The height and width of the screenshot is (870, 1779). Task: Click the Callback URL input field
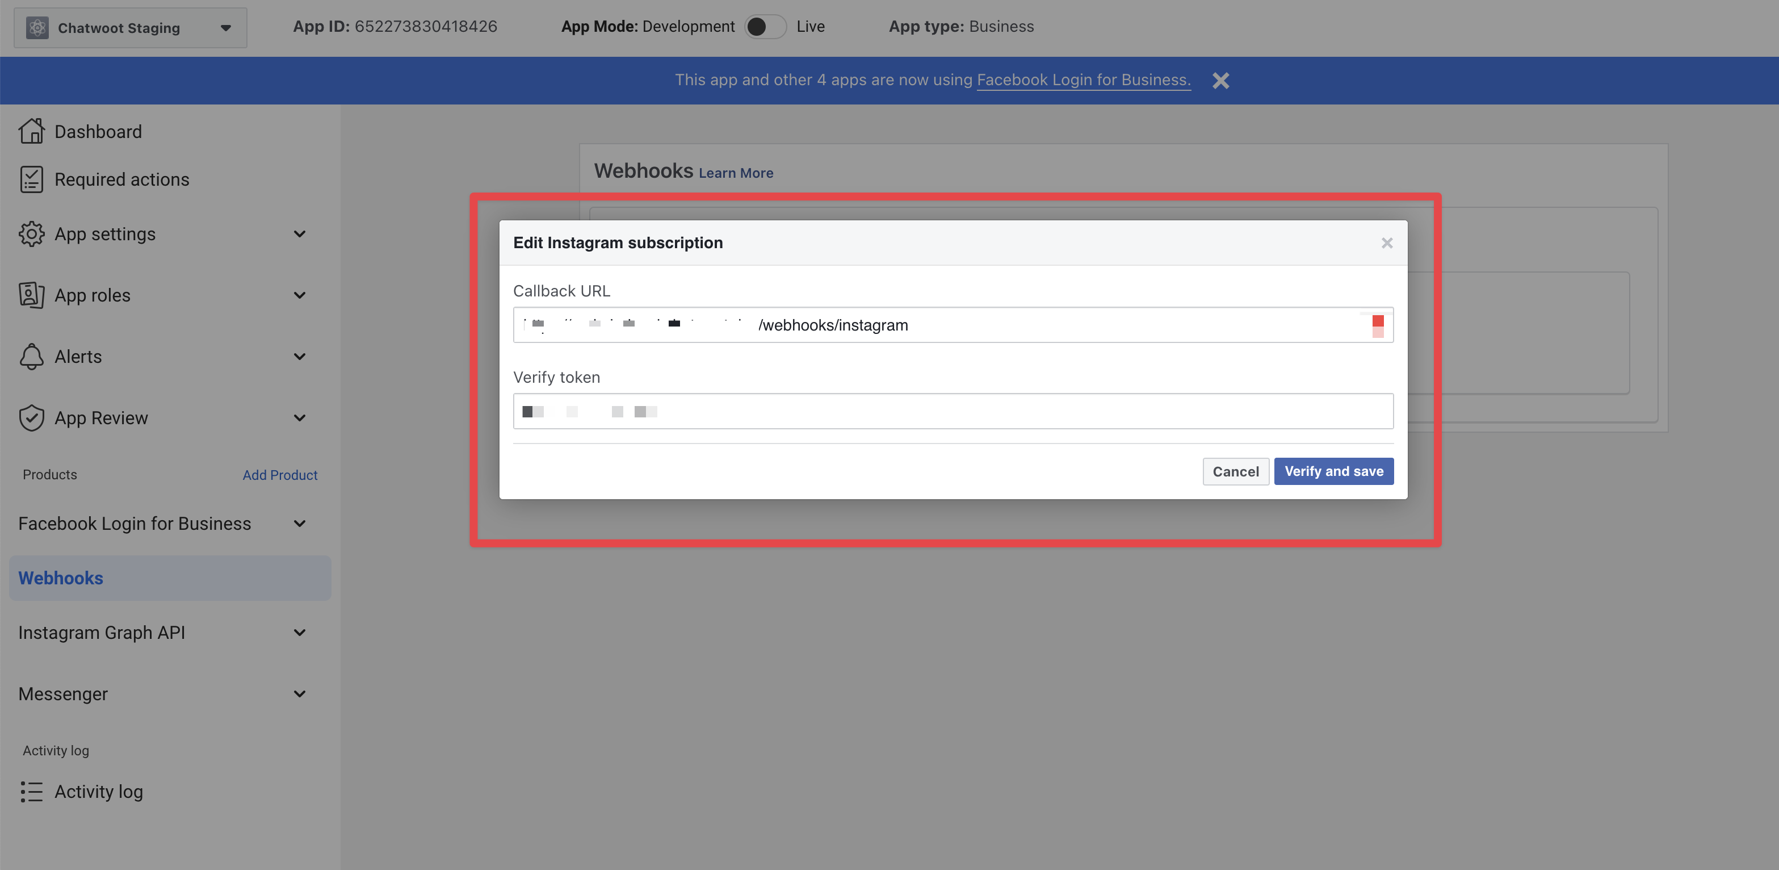click(x=953, y=325)
